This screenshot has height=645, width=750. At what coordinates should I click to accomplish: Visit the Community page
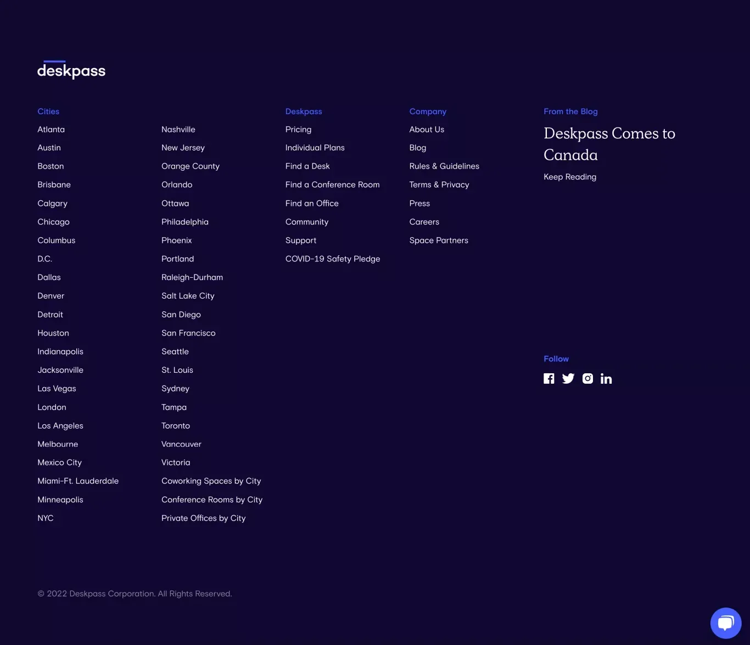[x=307, y=222]
